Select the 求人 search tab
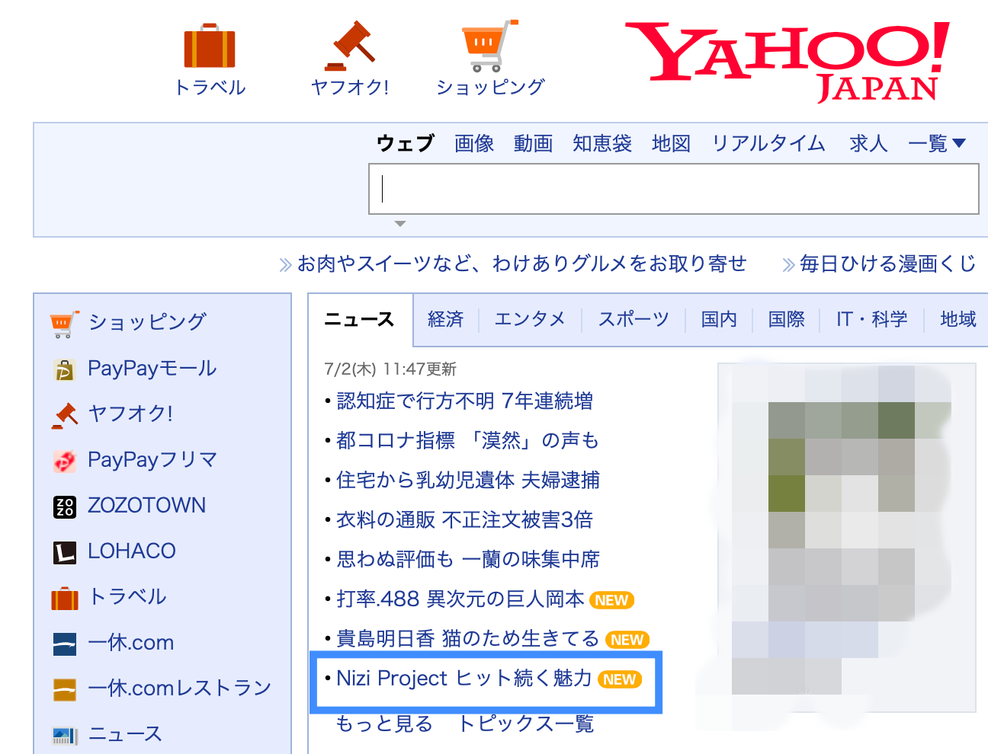The width and height of the screenshot is (988, 754). pyautogui.click(x=868, y=143)
